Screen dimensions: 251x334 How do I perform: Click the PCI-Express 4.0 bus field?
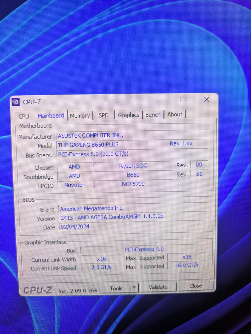click(x=144, y=249)
